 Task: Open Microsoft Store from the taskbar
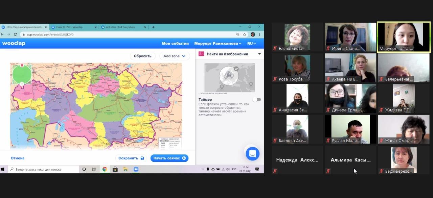tap(115, 169)
